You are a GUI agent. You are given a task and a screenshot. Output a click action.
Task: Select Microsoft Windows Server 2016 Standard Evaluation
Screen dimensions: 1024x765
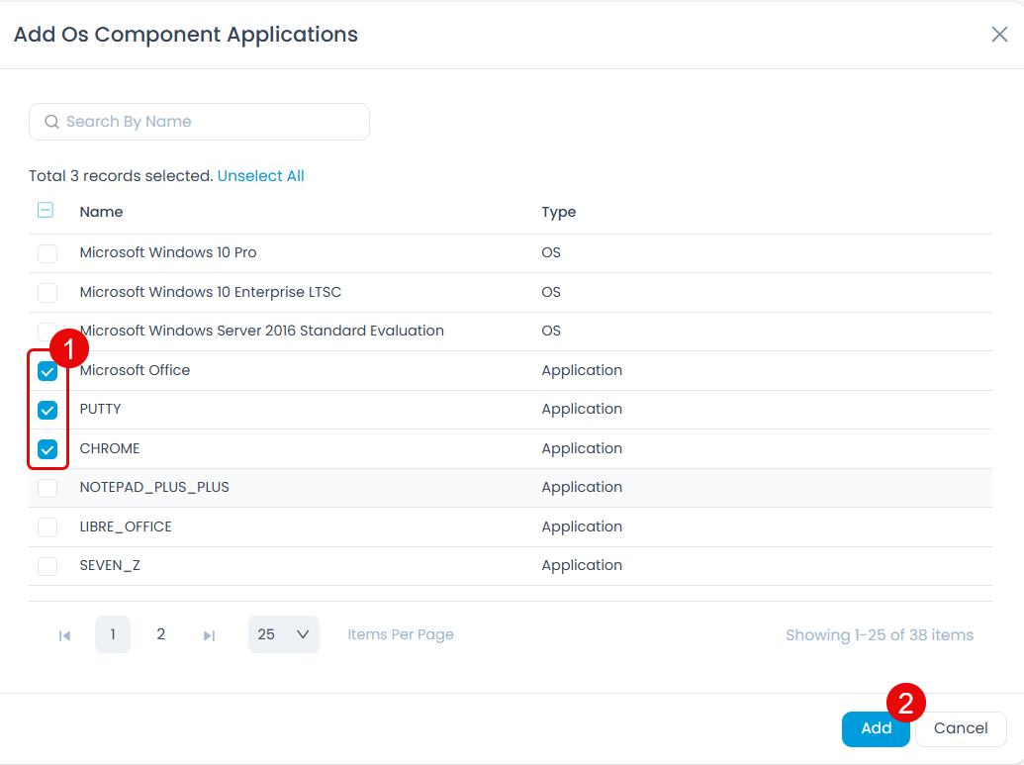click(47, 331)
